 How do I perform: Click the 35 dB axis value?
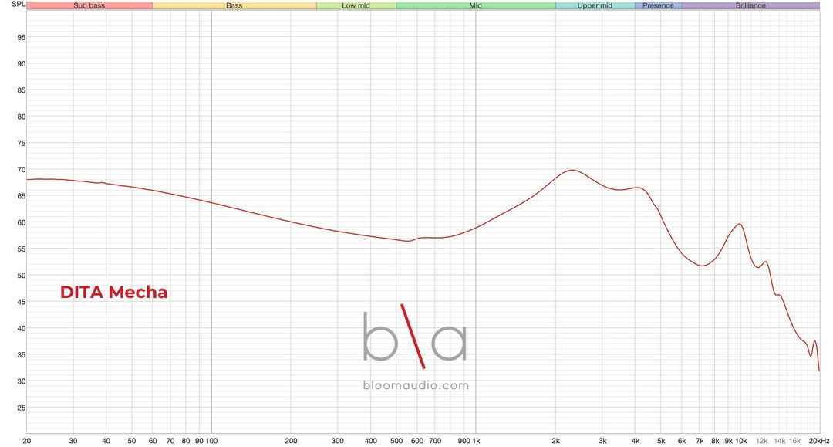(22, 354)
